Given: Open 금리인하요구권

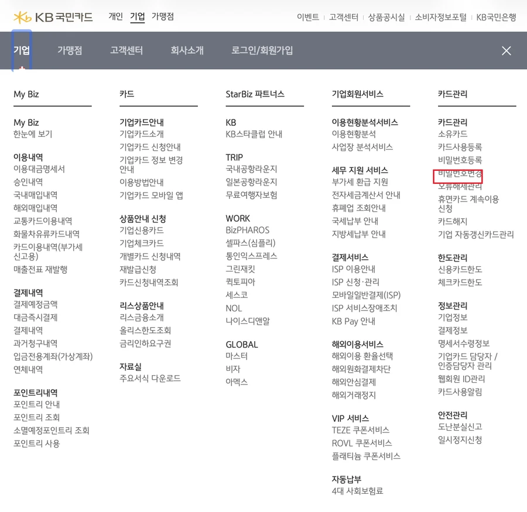Looking at the screenshot, I should pos(145,343).
